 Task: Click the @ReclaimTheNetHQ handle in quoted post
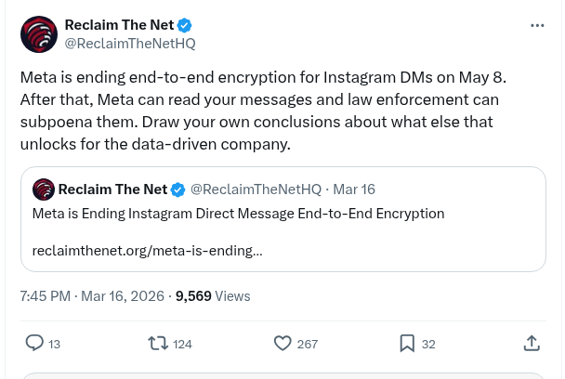[x=256, y=189]
